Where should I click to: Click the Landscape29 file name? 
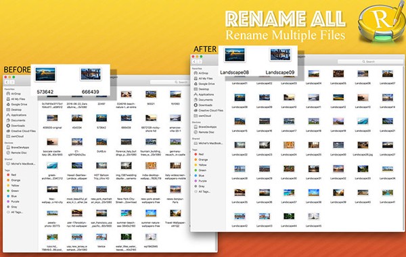coord(265,179)
